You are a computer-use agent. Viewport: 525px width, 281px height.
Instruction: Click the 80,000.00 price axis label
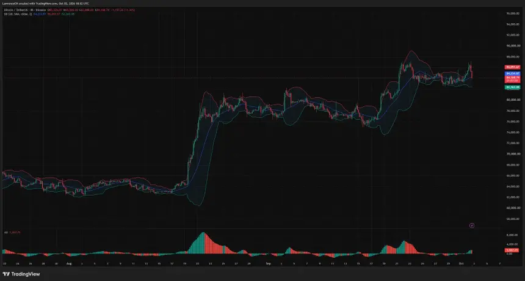[x=513, y=100]
